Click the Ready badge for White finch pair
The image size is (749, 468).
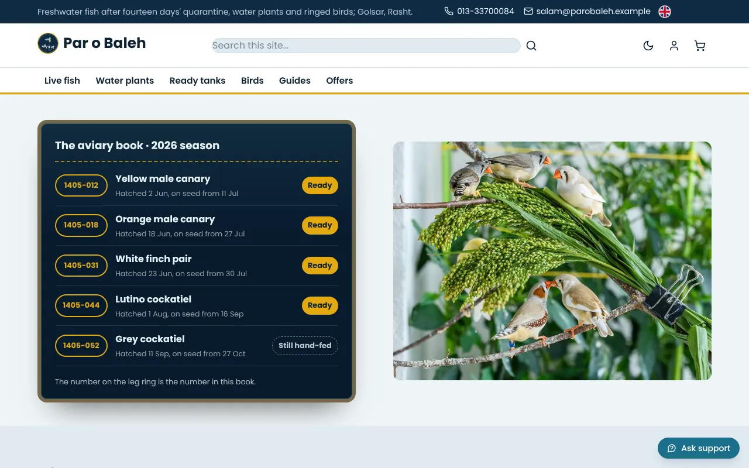tap(320, 266)
